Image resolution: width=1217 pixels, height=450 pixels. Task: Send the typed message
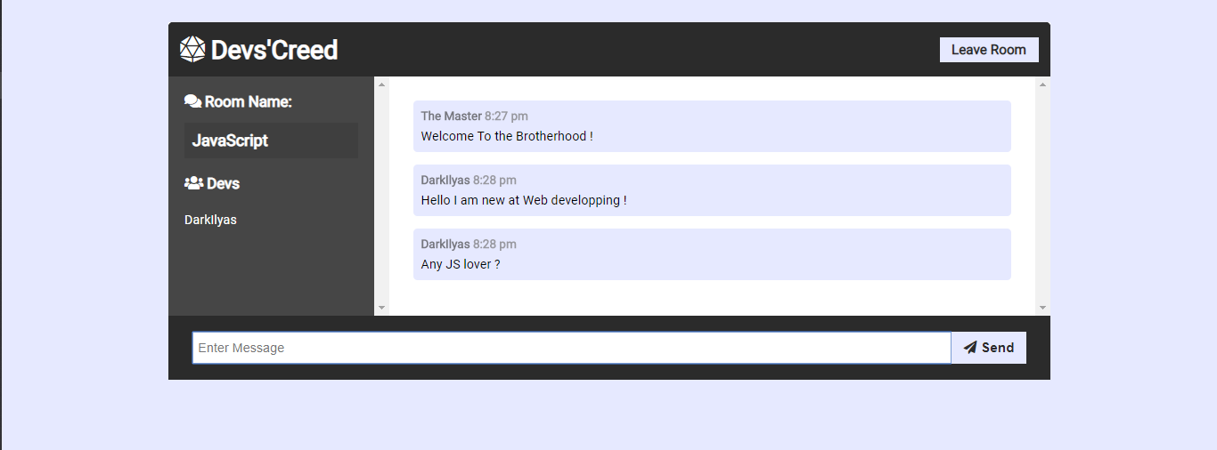(x=989, y=348)
